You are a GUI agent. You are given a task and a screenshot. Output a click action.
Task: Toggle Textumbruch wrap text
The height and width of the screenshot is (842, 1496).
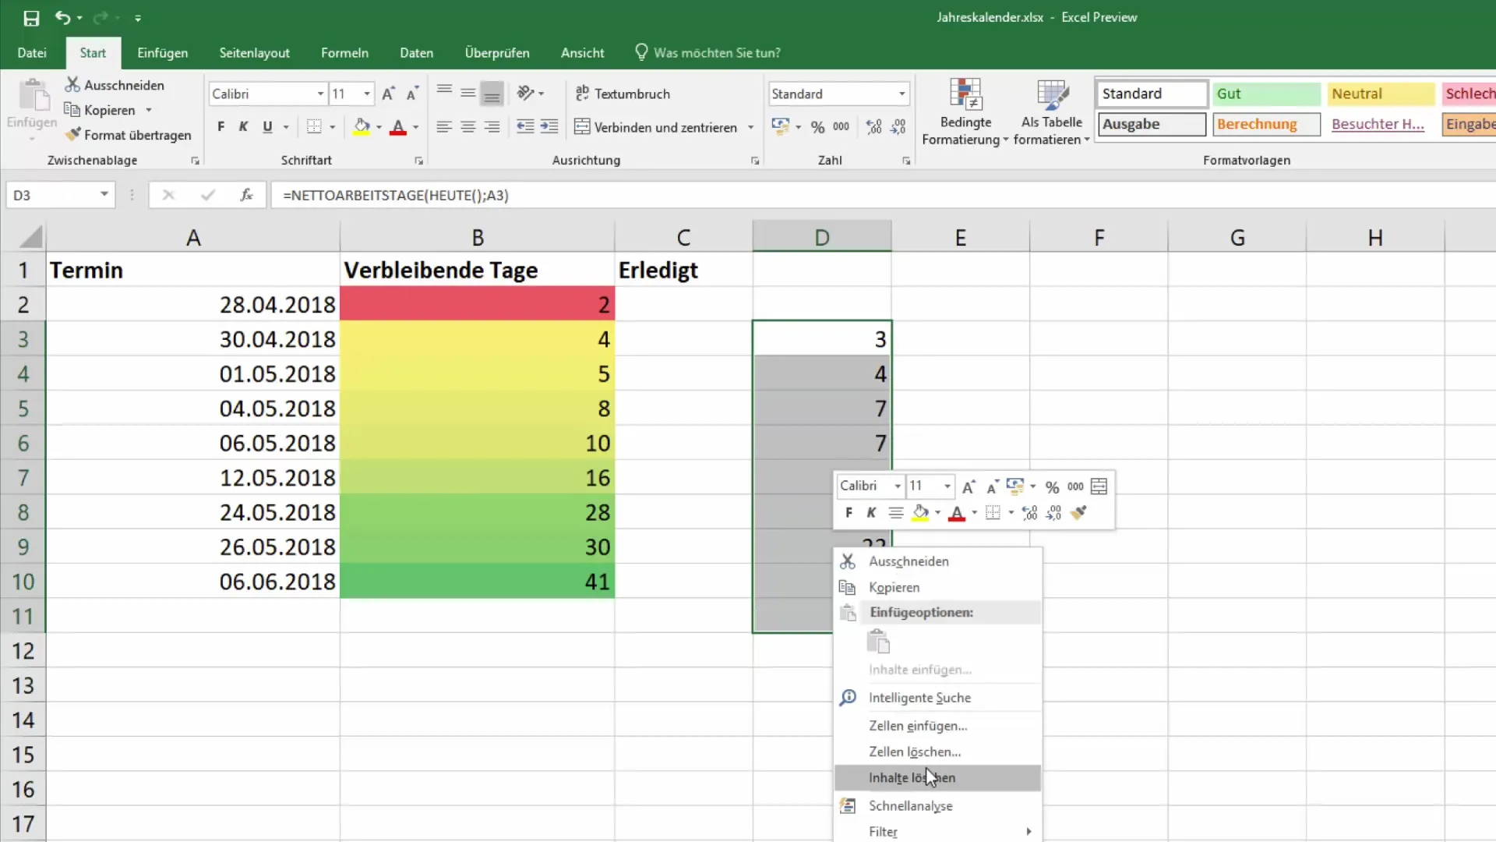[x=623, y=94]
